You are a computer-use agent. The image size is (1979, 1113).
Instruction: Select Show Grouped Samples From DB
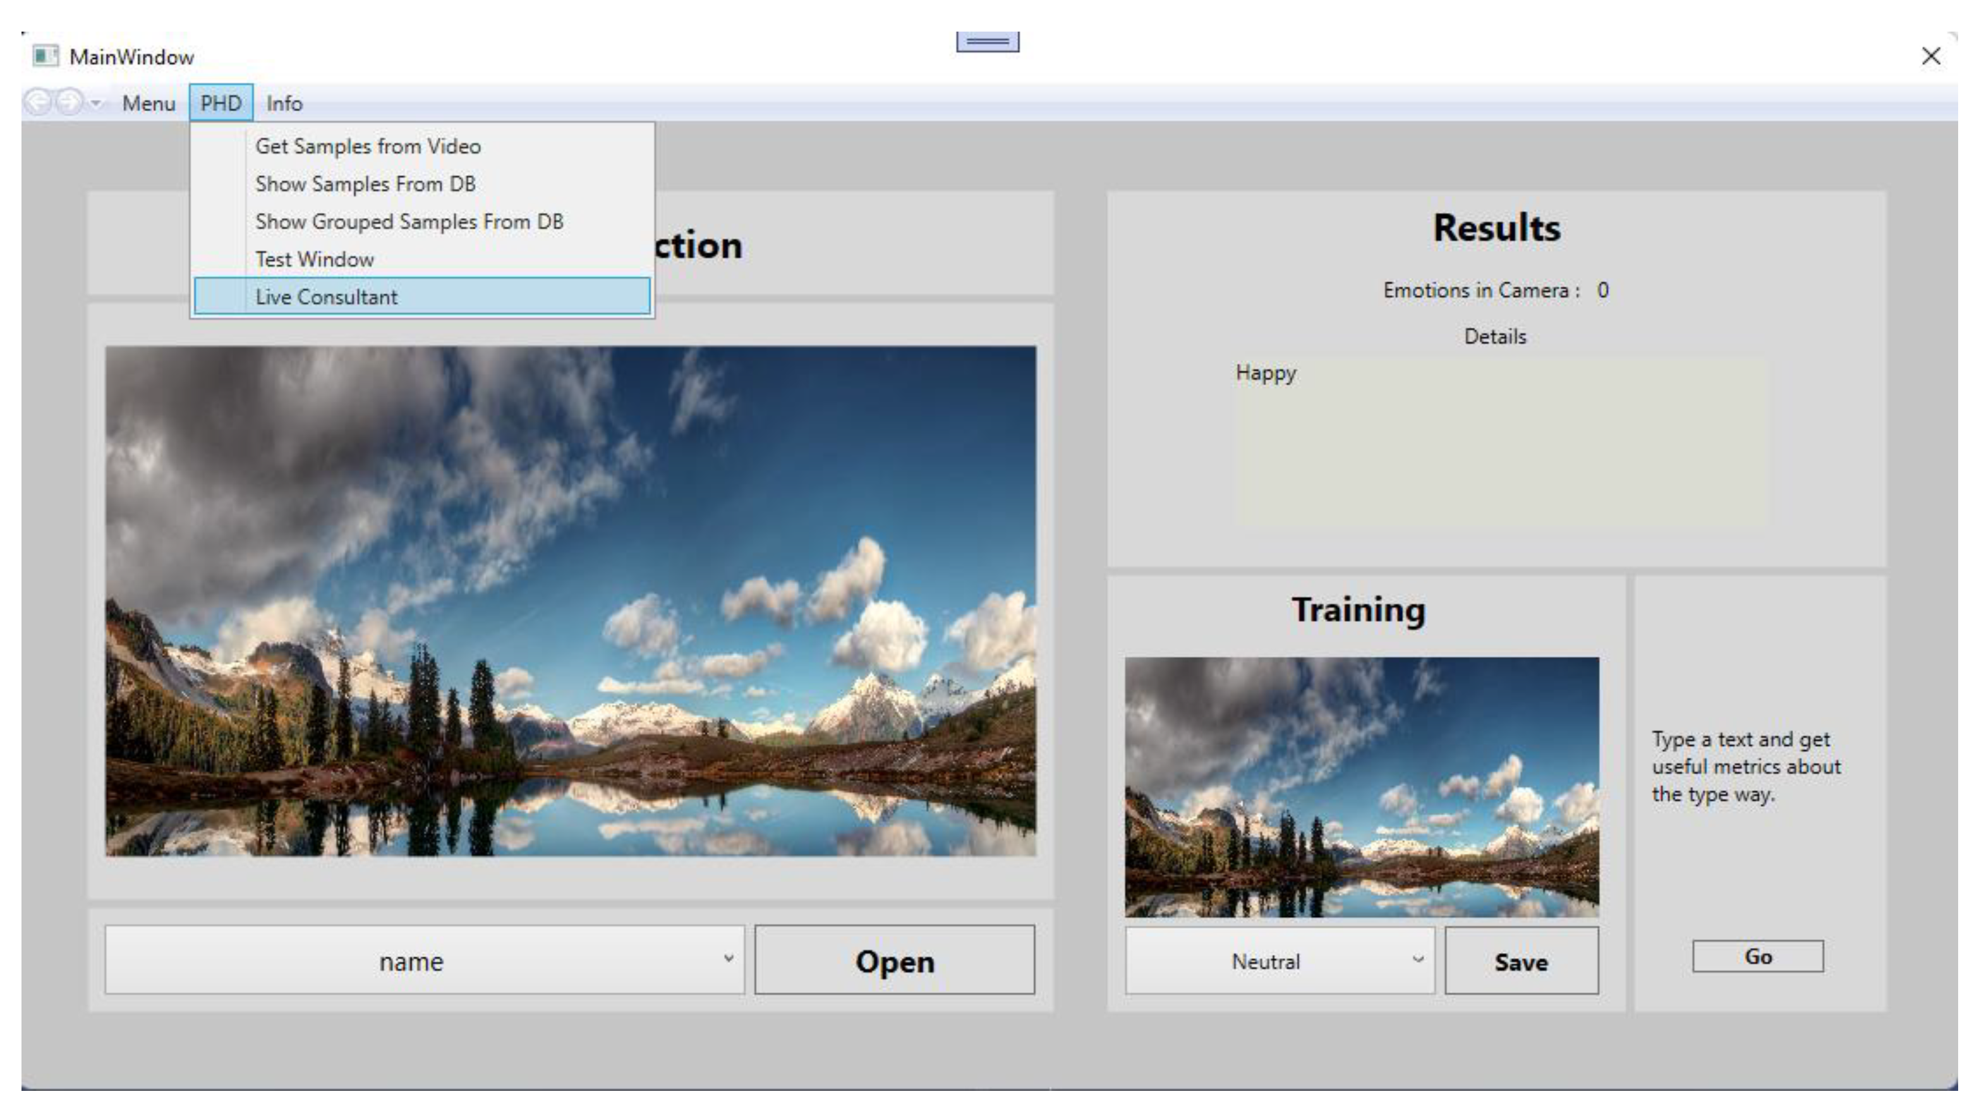(409, 221)
